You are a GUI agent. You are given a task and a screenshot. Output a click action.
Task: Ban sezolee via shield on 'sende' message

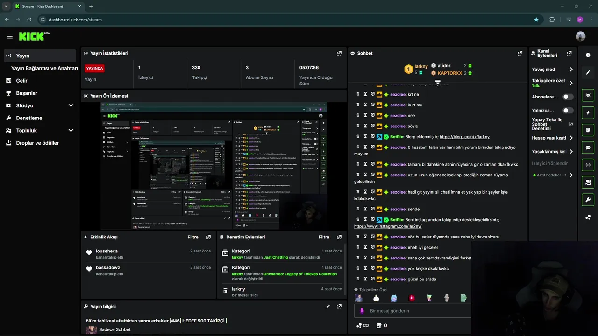(x=372, y=209)
